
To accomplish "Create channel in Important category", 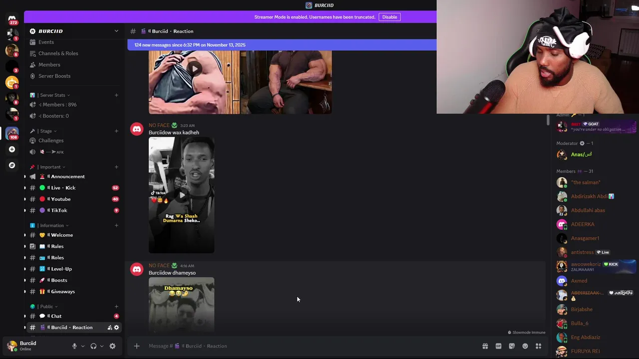I will (x=116, y=167).
